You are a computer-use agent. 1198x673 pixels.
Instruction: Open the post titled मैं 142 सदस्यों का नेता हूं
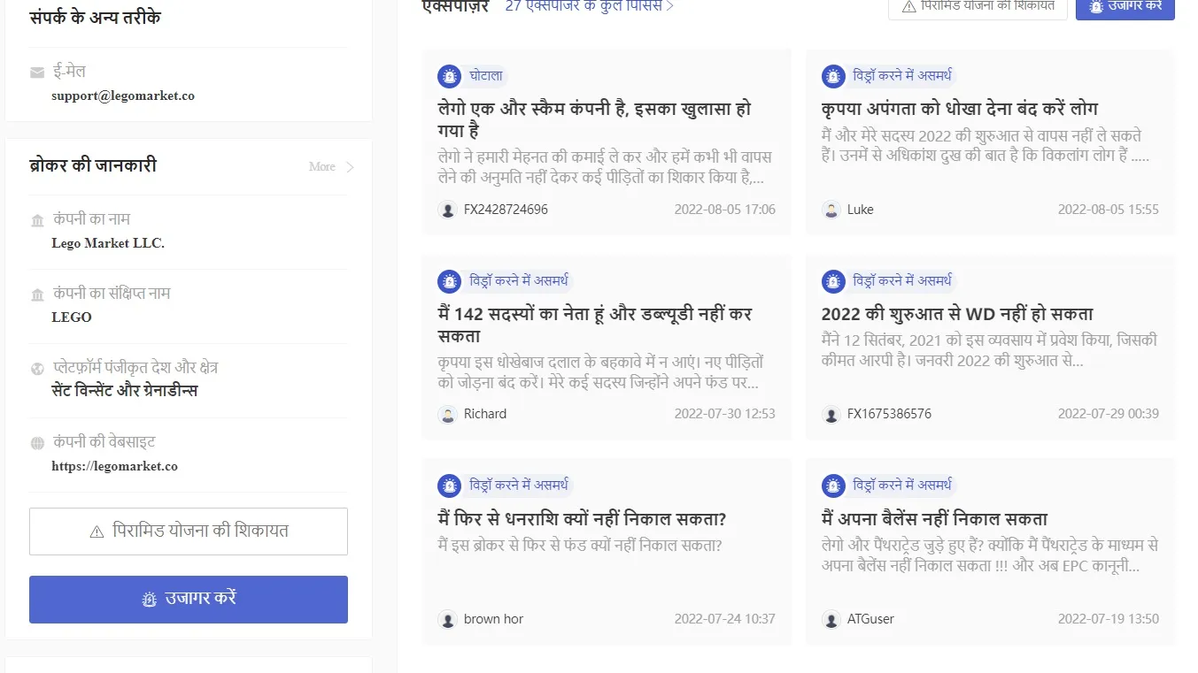click(x=595, y=325)
